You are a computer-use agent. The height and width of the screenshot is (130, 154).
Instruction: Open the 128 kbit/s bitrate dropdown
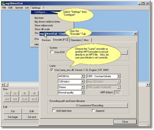83,82
